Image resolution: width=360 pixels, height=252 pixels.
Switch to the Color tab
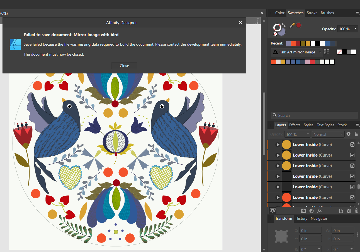280,13
